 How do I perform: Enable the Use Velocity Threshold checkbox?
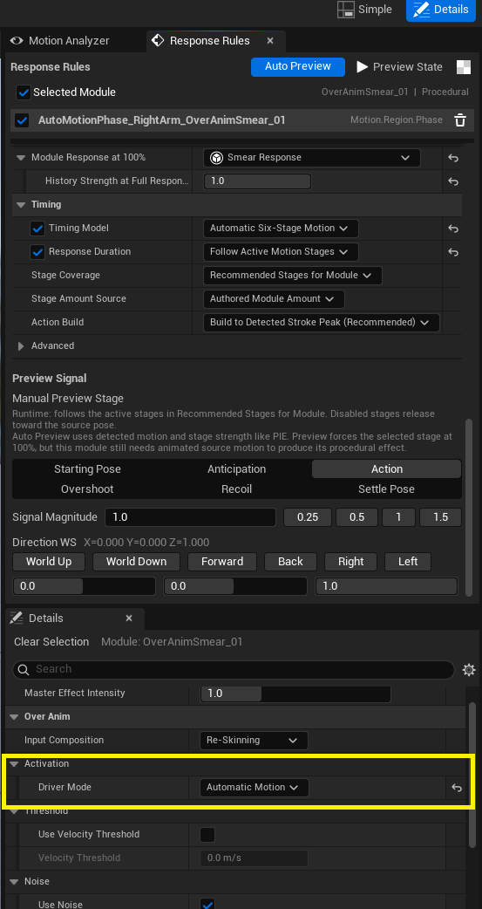coord(207,834)
